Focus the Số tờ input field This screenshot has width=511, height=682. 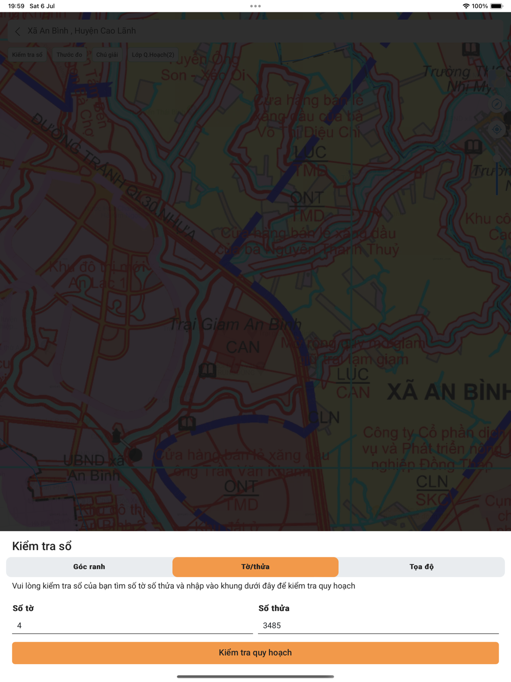pos(132,626)
